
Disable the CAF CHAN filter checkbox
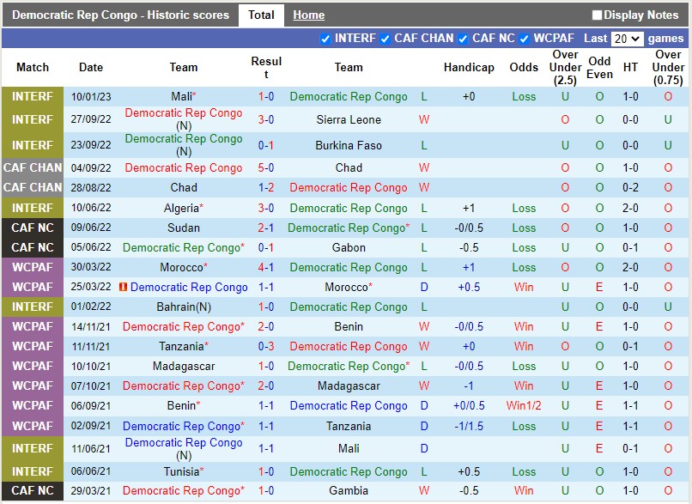tap(385, 39)
